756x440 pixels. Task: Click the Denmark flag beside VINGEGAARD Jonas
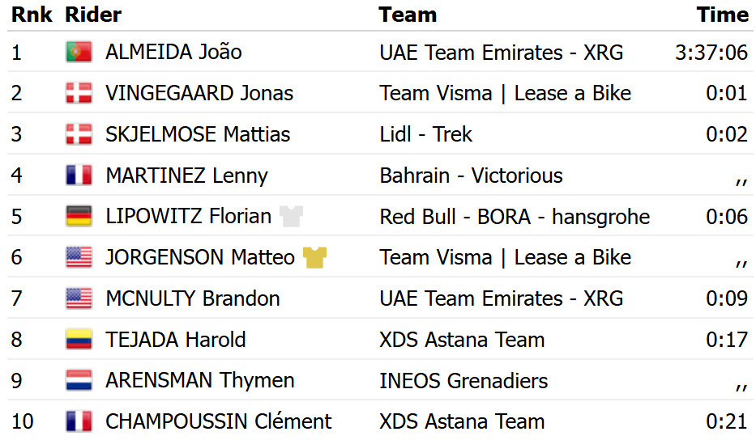(x=79, y=93)
